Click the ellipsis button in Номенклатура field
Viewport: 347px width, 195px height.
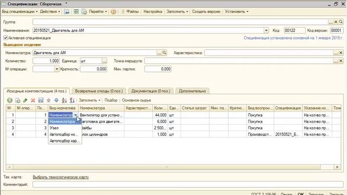pyautogui.click(x=159, y=53)
